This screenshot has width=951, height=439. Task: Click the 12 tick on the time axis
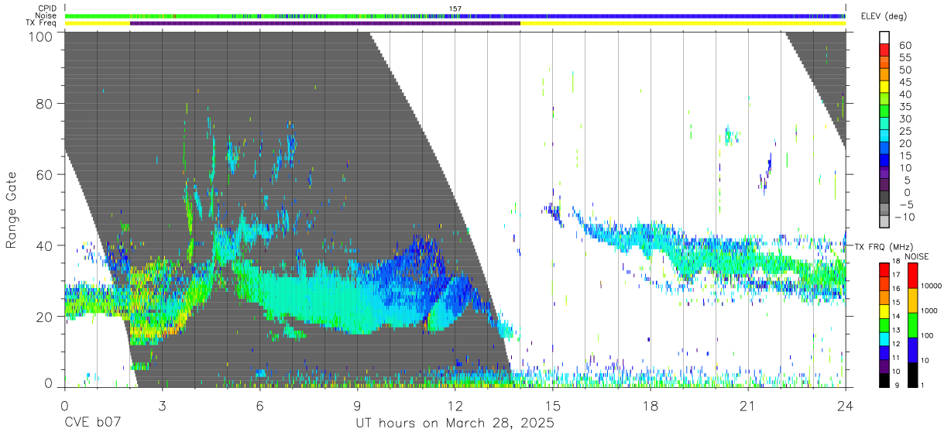tap(455, 405)
